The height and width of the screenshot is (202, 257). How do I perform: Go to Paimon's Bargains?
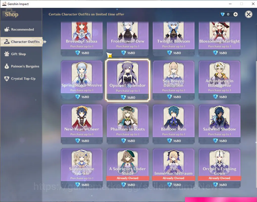(x=21, y=66)
